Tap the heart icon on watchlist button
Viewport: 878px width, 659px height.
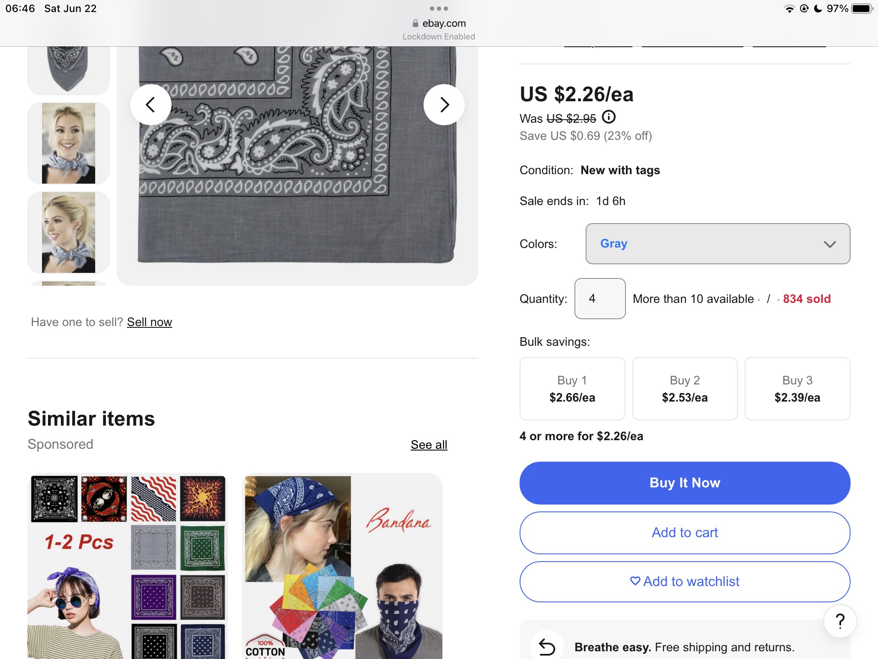[635, 581]
